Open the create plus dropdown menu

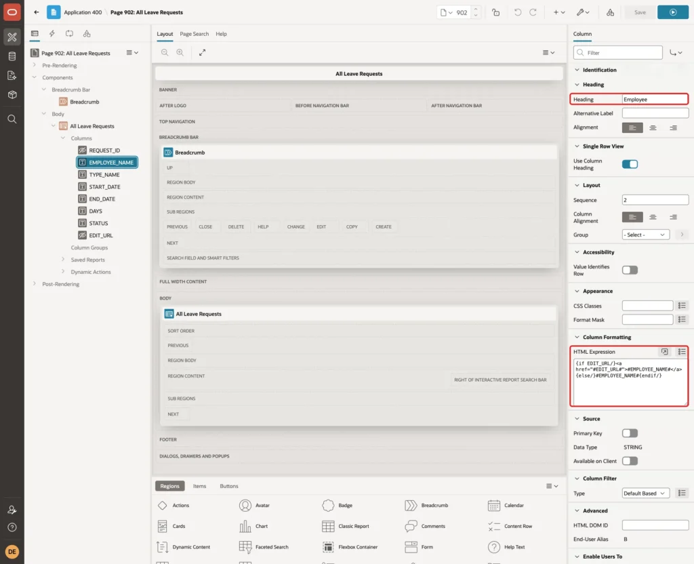click(x=559, y=12)
